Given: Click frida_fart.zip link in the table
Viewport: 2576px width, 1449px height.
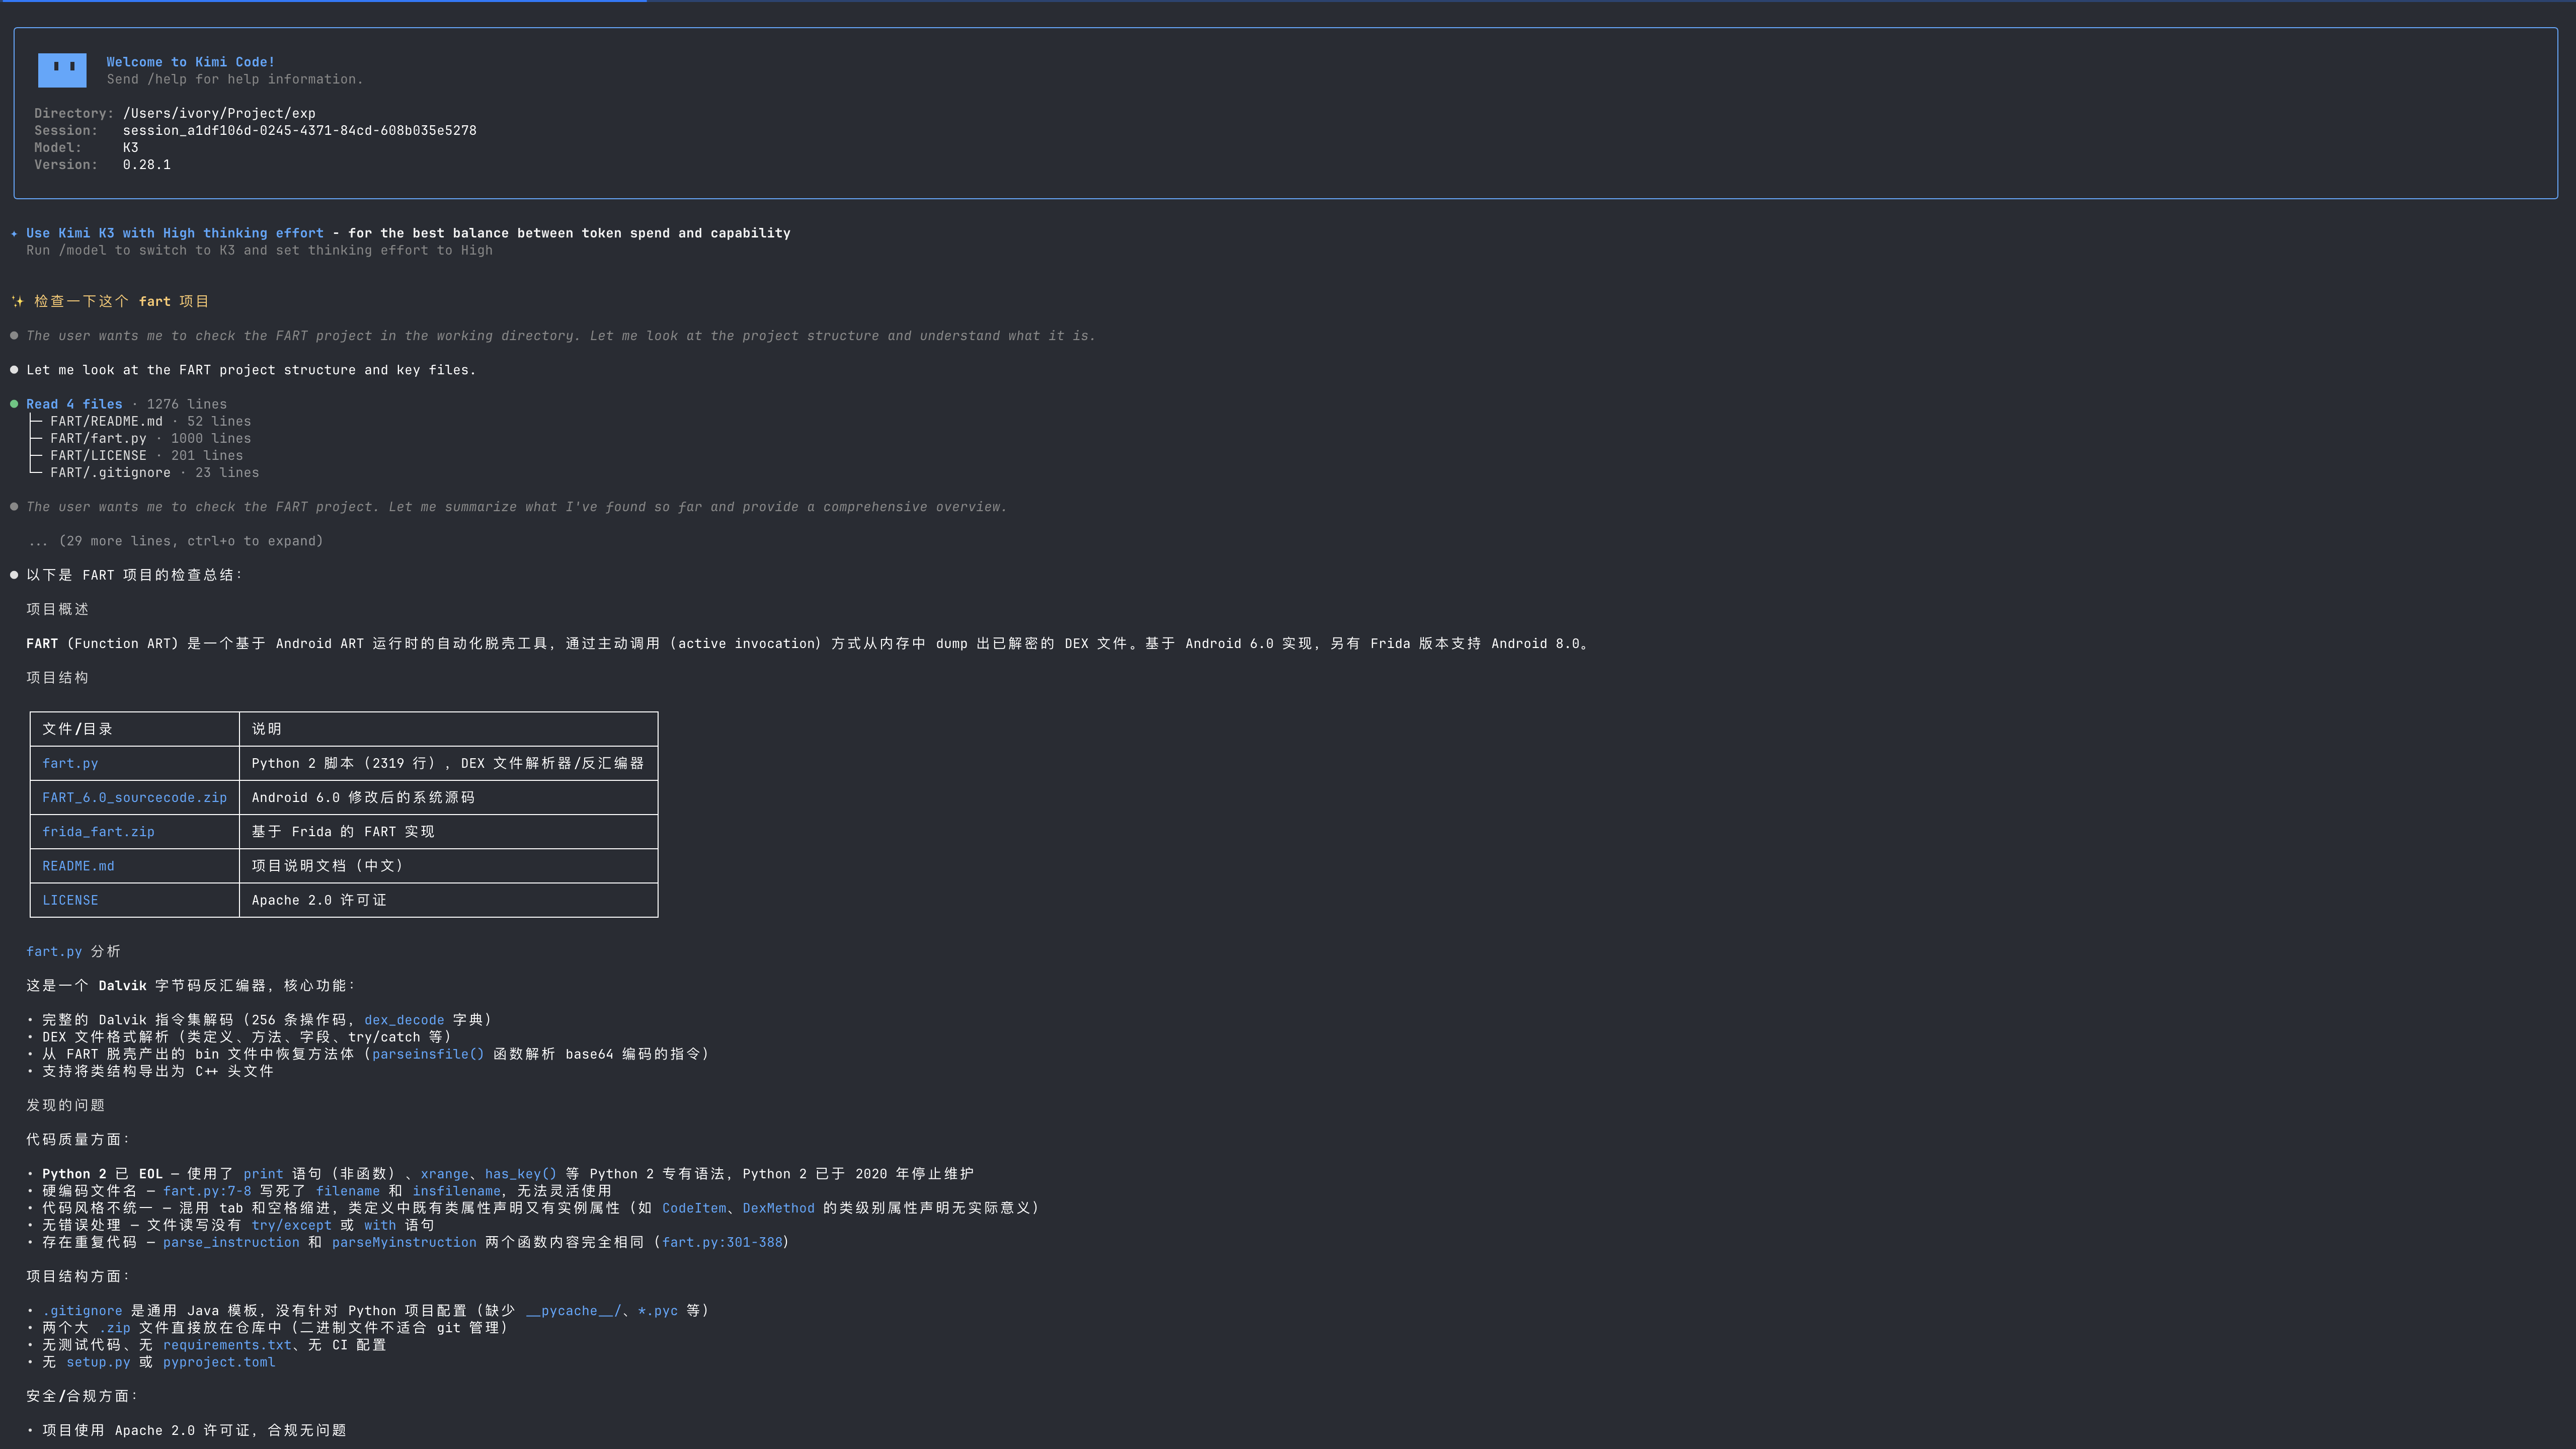Looking at the screenshot, I should point(98,831).
